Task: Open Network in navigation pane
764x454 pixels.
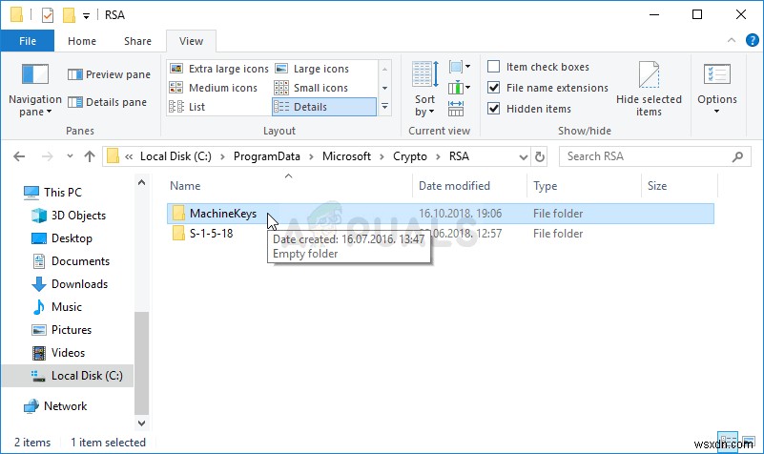Action: coord(55,406)
